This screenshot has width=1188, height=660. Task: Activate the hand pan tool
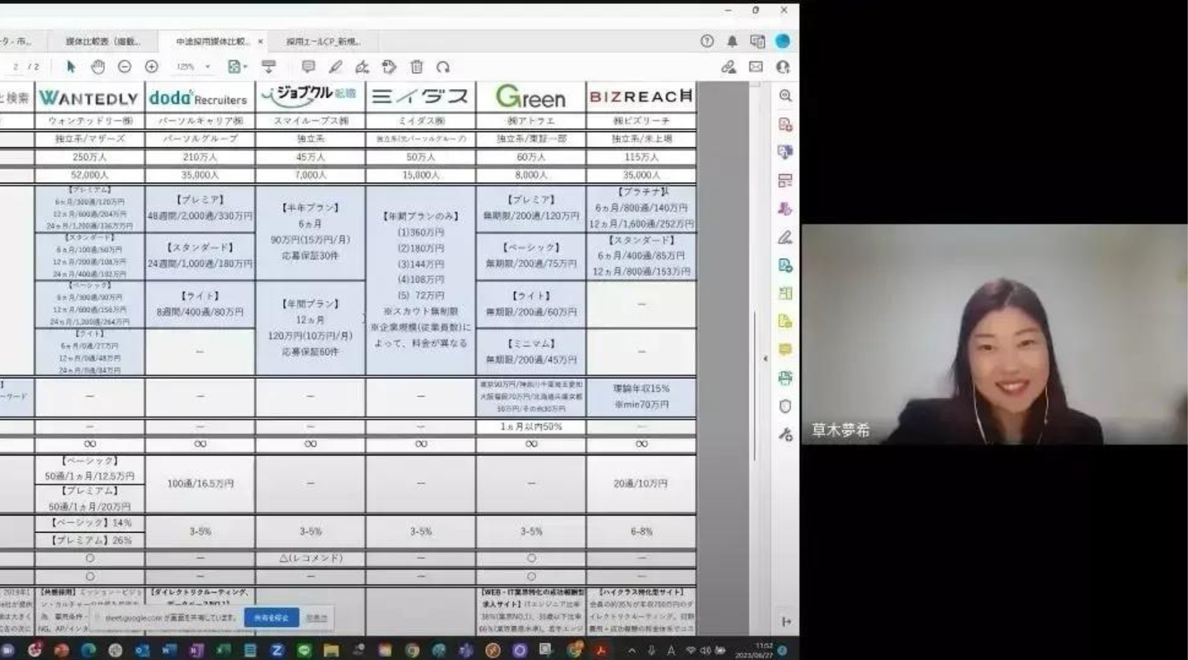tap(97, 67)
